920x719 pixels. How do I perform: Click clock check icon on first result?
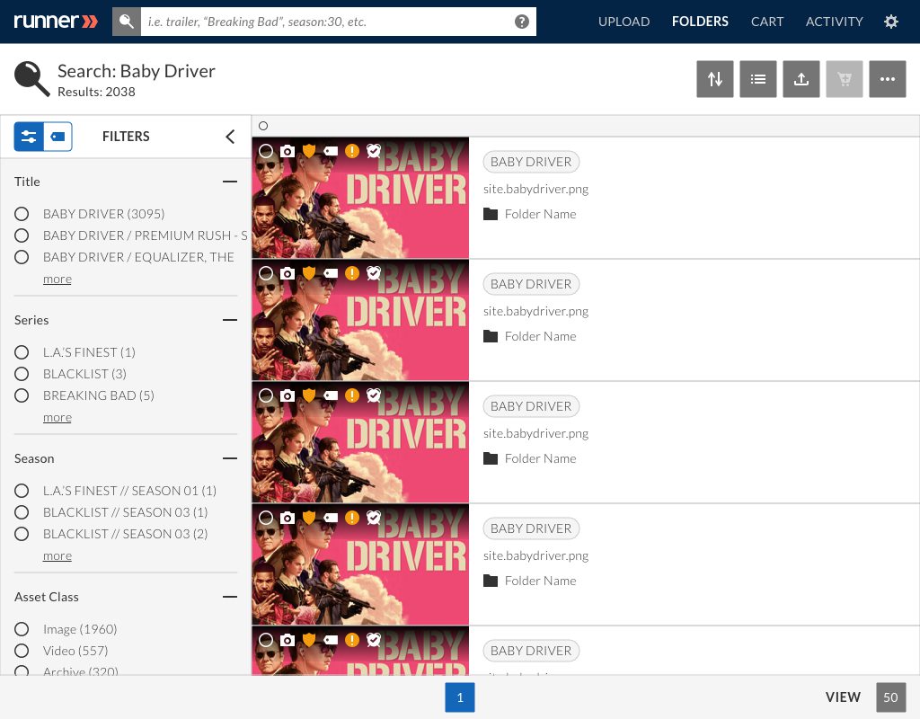coord(374,151)
